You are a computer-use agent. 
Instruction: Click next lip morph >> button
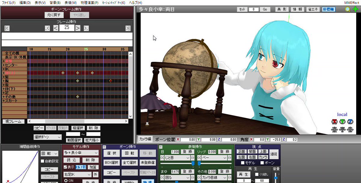coord(230,158)
